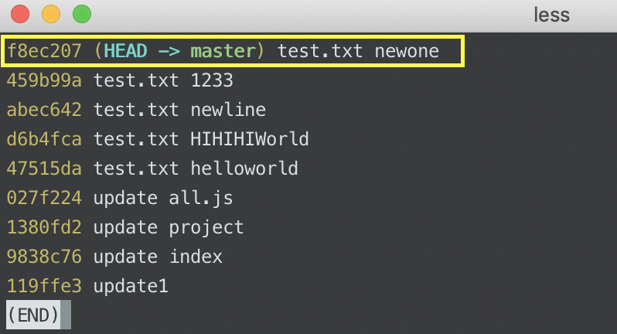Click the 'test.txt 1233' commit message

(163, 80)
